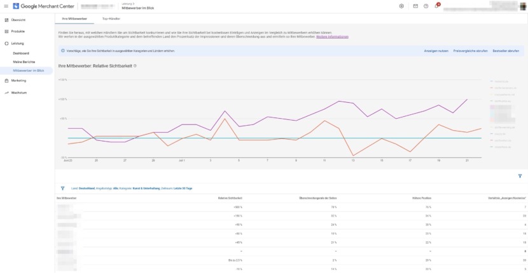528x273 pixels.
Task: Open notifications bell with red badge
Action: click(x=437, y=6)
